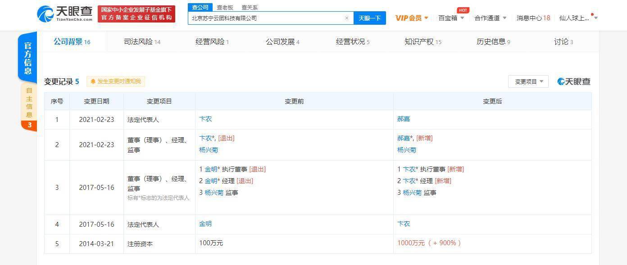The height and width of the screenshot is (265, 627).
Task: Open the 经营状况 tab
Action: [353, 42]
